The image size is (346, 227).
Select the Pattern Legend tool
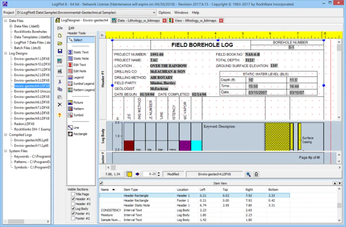pos(81,90)
